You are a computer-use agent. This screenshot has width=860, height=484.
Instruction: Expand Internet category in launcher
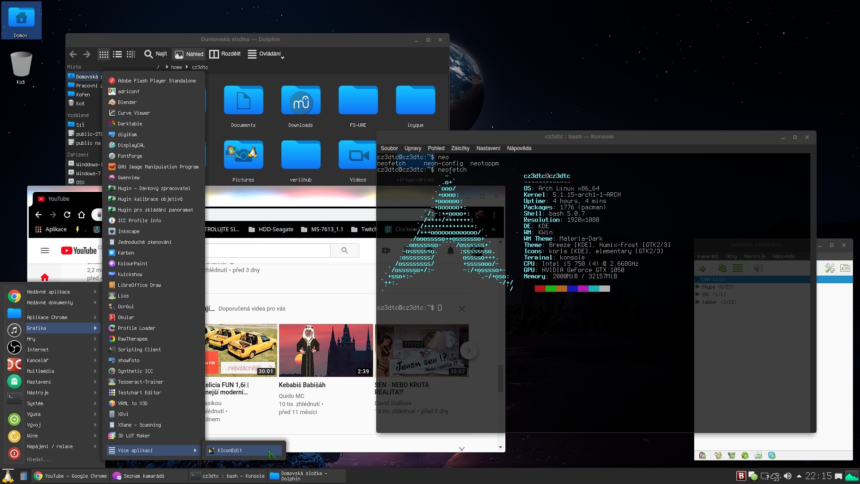(62, 350)
